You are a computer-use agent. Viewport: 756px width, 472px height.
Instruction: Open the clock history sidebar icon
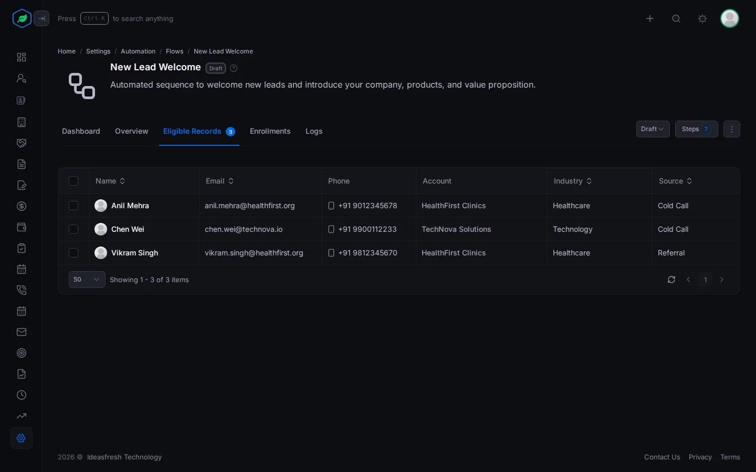point(22,395)
